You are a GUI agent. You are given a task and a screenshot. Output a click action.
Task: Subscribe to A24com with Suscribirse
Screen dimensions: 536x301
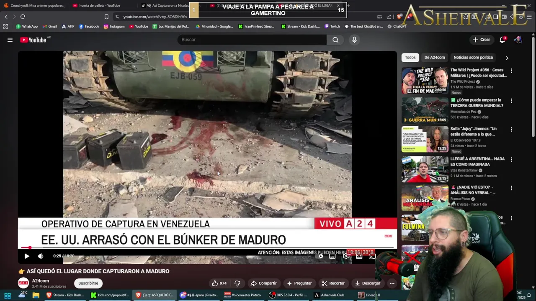(88, 283)
